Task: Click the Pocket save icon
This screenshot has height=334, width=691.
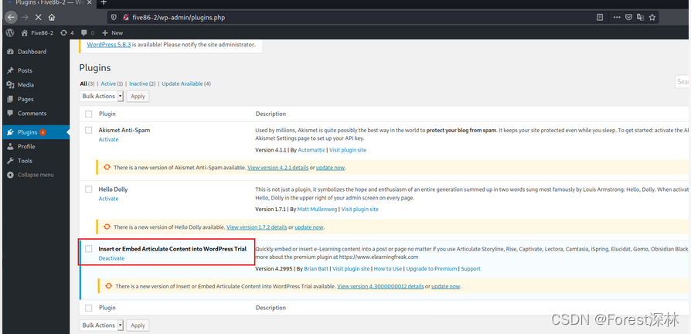Action: click(x=629, y=18)
